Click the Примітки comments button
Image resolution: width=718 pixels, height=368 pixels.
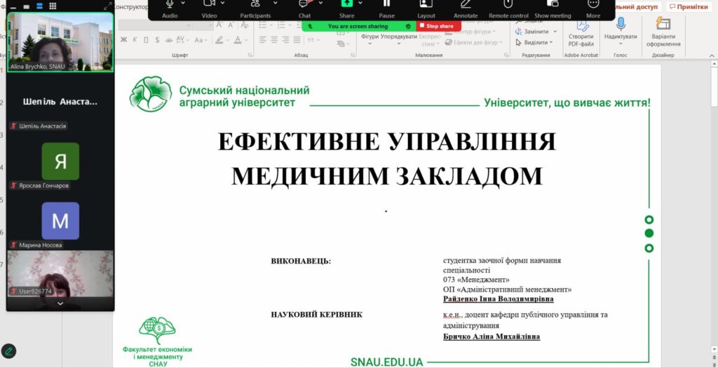(x=690, y=6)
